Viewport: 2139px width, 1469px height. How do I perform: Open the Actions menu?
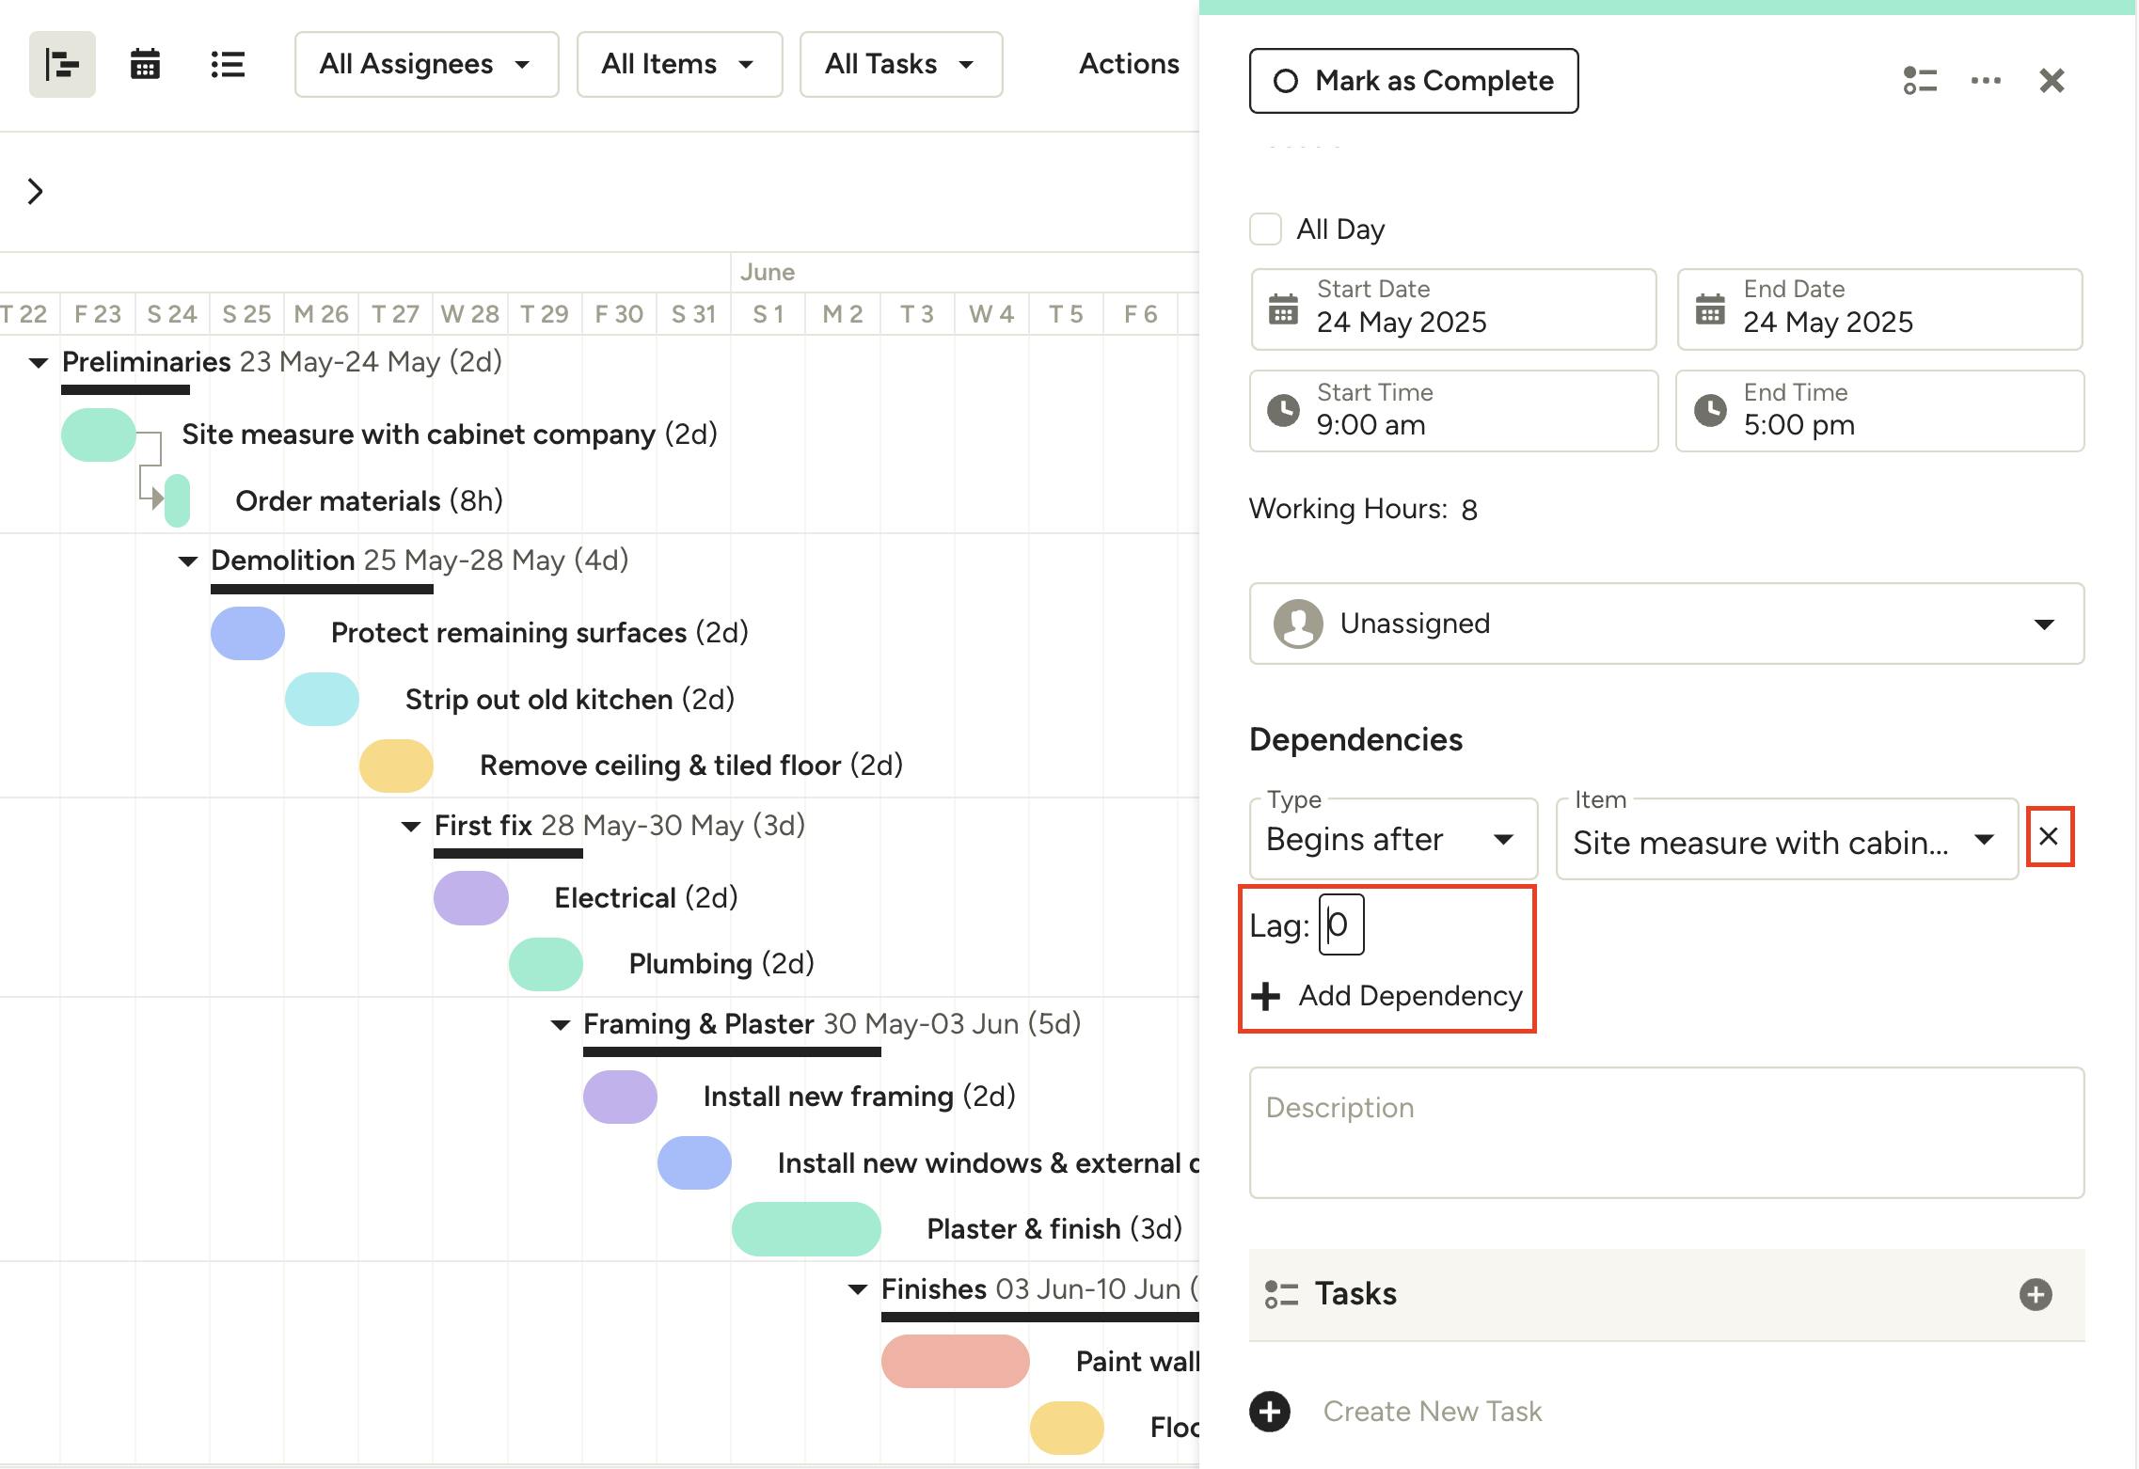(x=1128, y=64)
